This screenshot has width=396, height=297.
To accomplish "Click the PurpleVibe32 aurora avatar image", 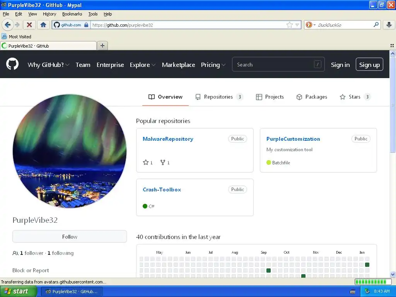I will pos(70,151).
